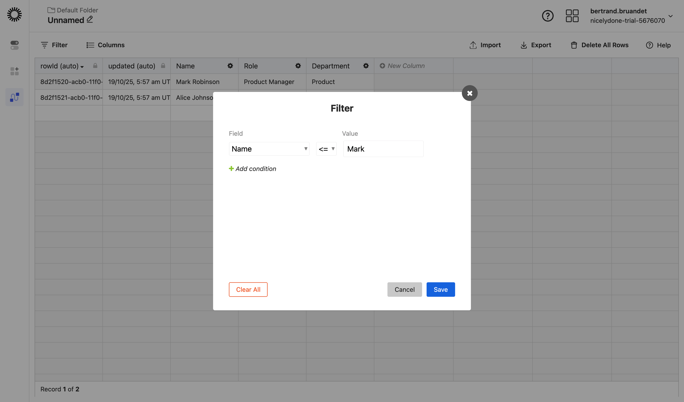Click bertrand.bruandet account name

(x=618, y=11)
